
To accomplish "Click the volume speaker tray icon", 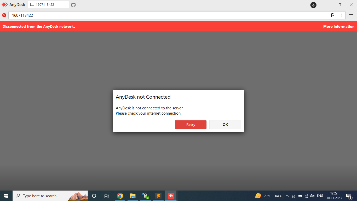I will click(312, 196).
